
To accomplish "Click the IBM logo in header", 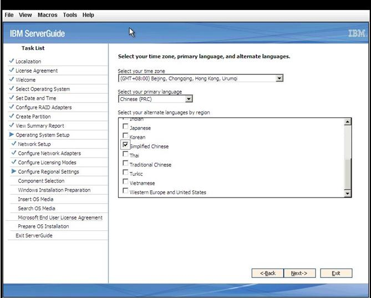I will (357, 33).
